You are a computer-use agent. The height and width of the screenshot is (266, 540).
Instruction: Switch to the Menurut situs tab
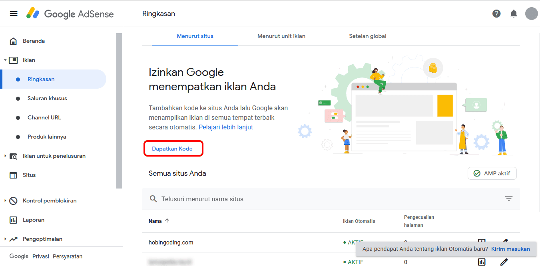pos(195,36)
